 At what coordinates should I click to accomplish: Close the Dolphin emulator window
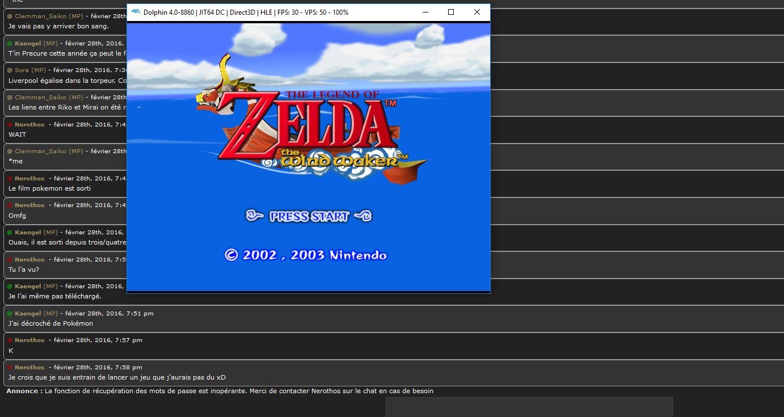[477, 12]
